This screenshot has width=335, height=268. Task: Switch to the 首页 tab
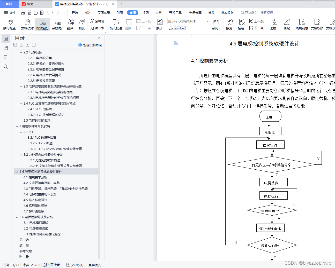[x=9, y=4]
